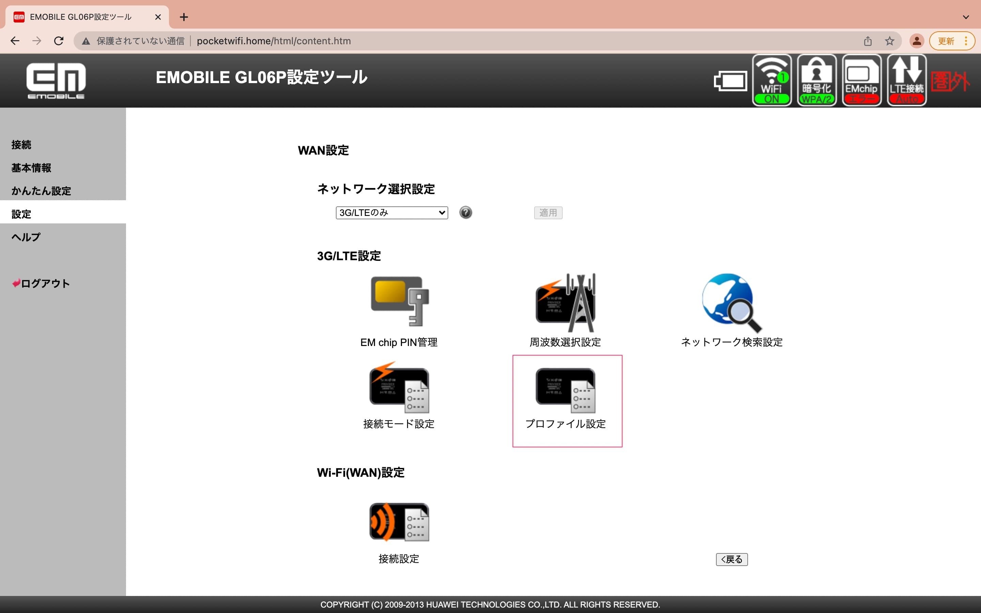Go forward in browser history
The height and width of the screenshot is (613, 981).
click(x=37, y=41)
